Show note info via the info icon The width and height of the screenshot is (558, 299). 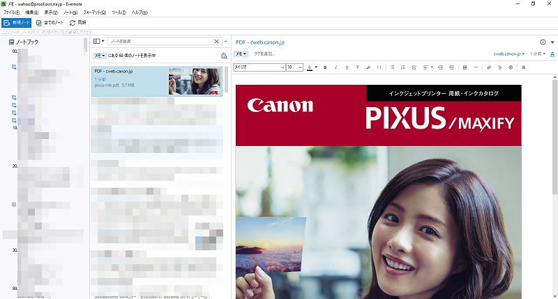(x=543, y=42)
